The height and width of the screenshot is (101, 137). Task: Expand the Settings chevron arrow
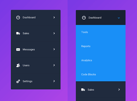click(54, 81)
